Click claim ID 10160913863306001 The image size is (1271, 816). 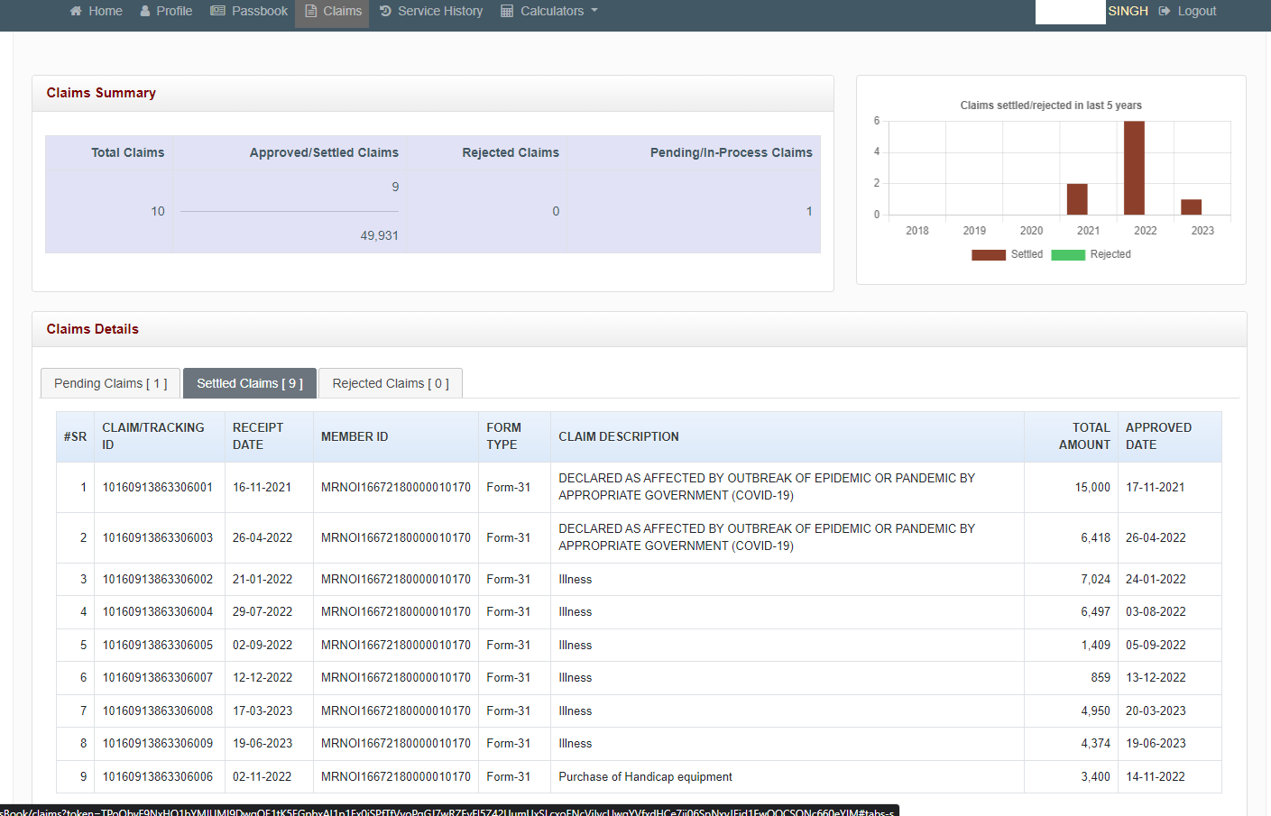coord(158,487)
